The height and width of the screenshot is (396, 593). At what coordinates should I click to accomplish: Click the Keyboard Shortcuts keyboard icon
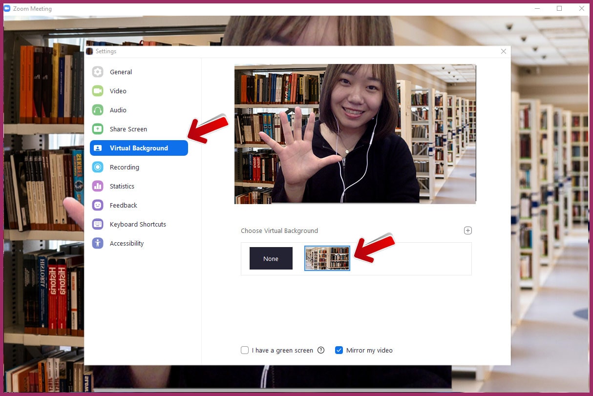tap(98, 224)
